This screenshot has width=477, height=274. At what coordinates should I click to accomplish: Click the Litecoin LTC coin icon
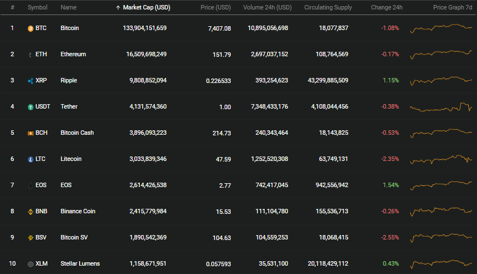[x=31, y=159]
